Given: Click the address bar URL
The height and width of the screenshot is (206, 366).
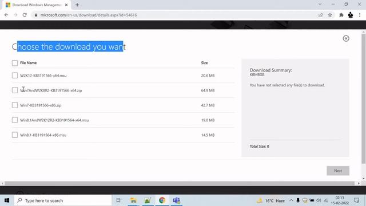Looking at the screenshot, I should pos(89,15).
